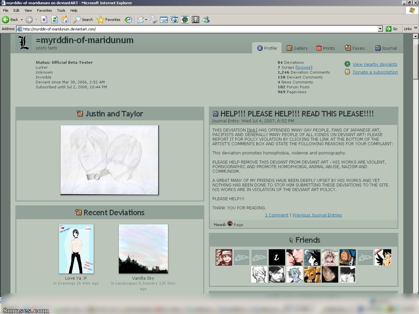Show browsing History via the clock icon
Viewport: 419px width, 314px height.
point(128,20)
